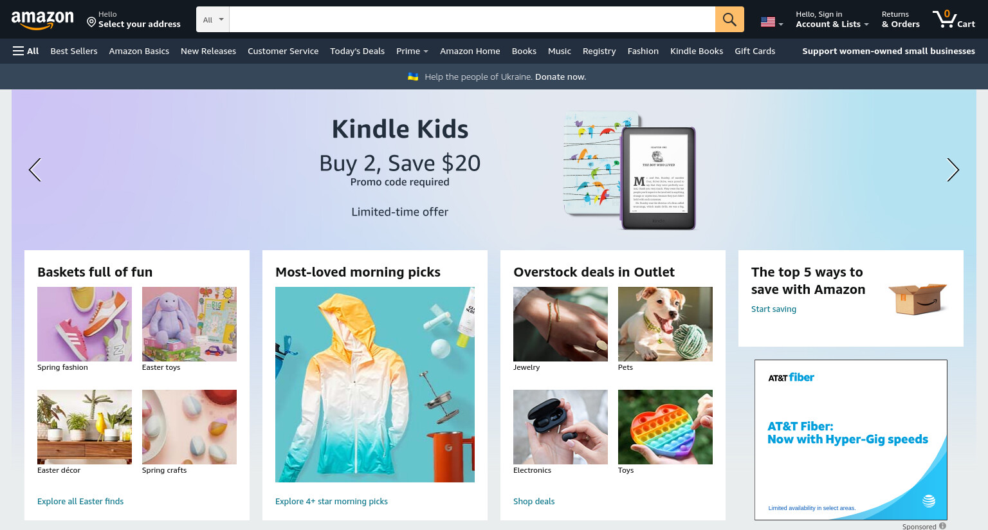Open Best Sellers navigation item
The width and height of the screenshot is (988, 530).
[74, 51]
